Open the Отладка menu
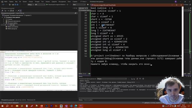 click(x=37, y=1)
